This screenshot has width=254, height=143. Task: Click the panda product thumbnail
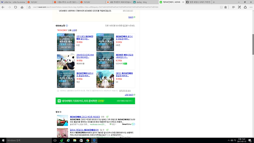66,61
